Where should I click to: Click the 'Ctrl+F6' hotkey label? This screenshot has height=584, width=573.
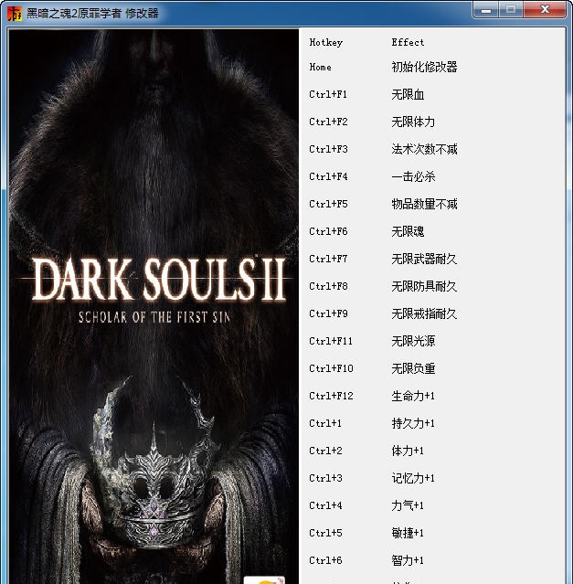click(x=328, y=231)
